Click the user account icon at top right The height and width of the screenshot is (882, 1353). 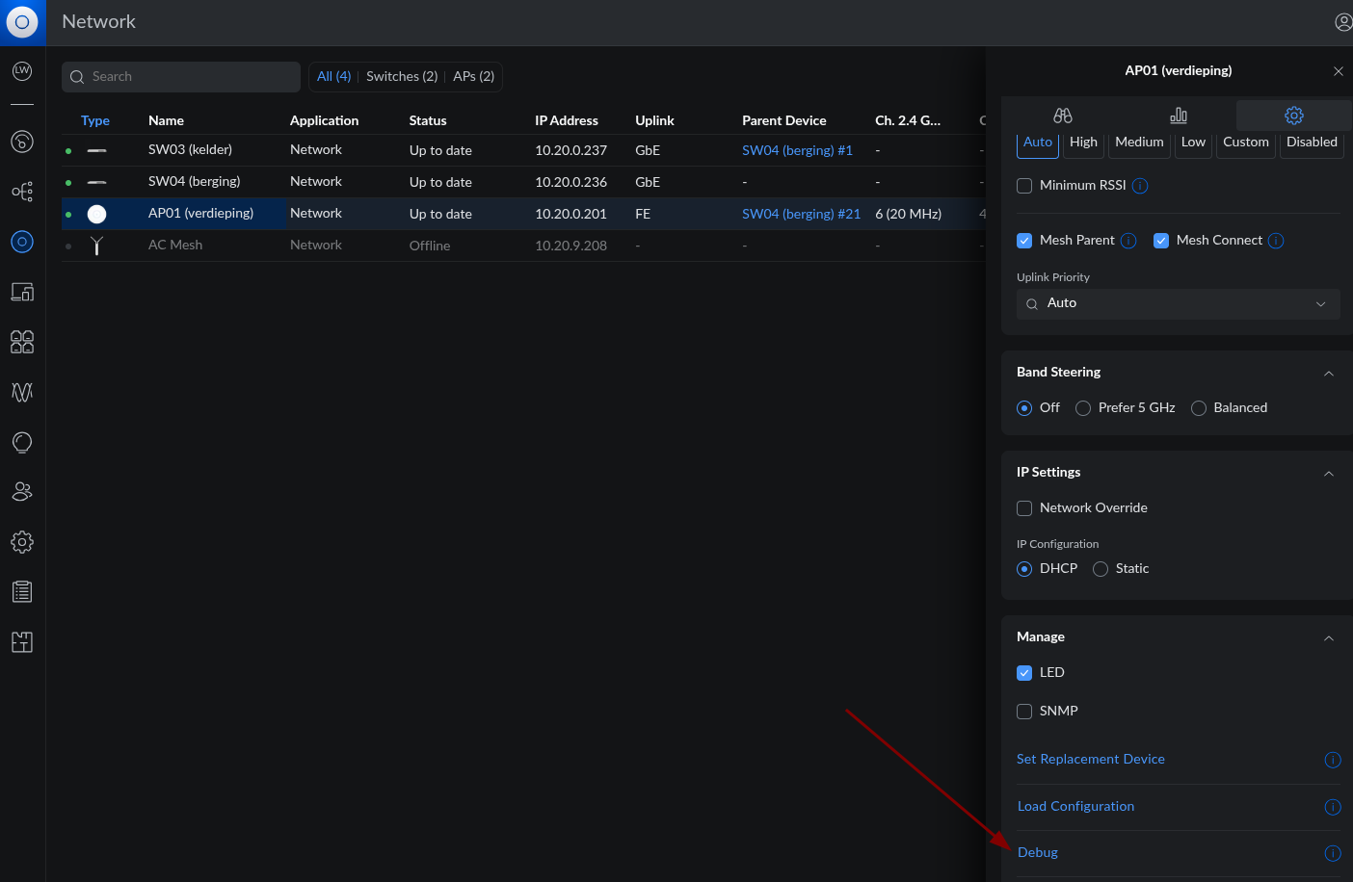click(1342, 22)
